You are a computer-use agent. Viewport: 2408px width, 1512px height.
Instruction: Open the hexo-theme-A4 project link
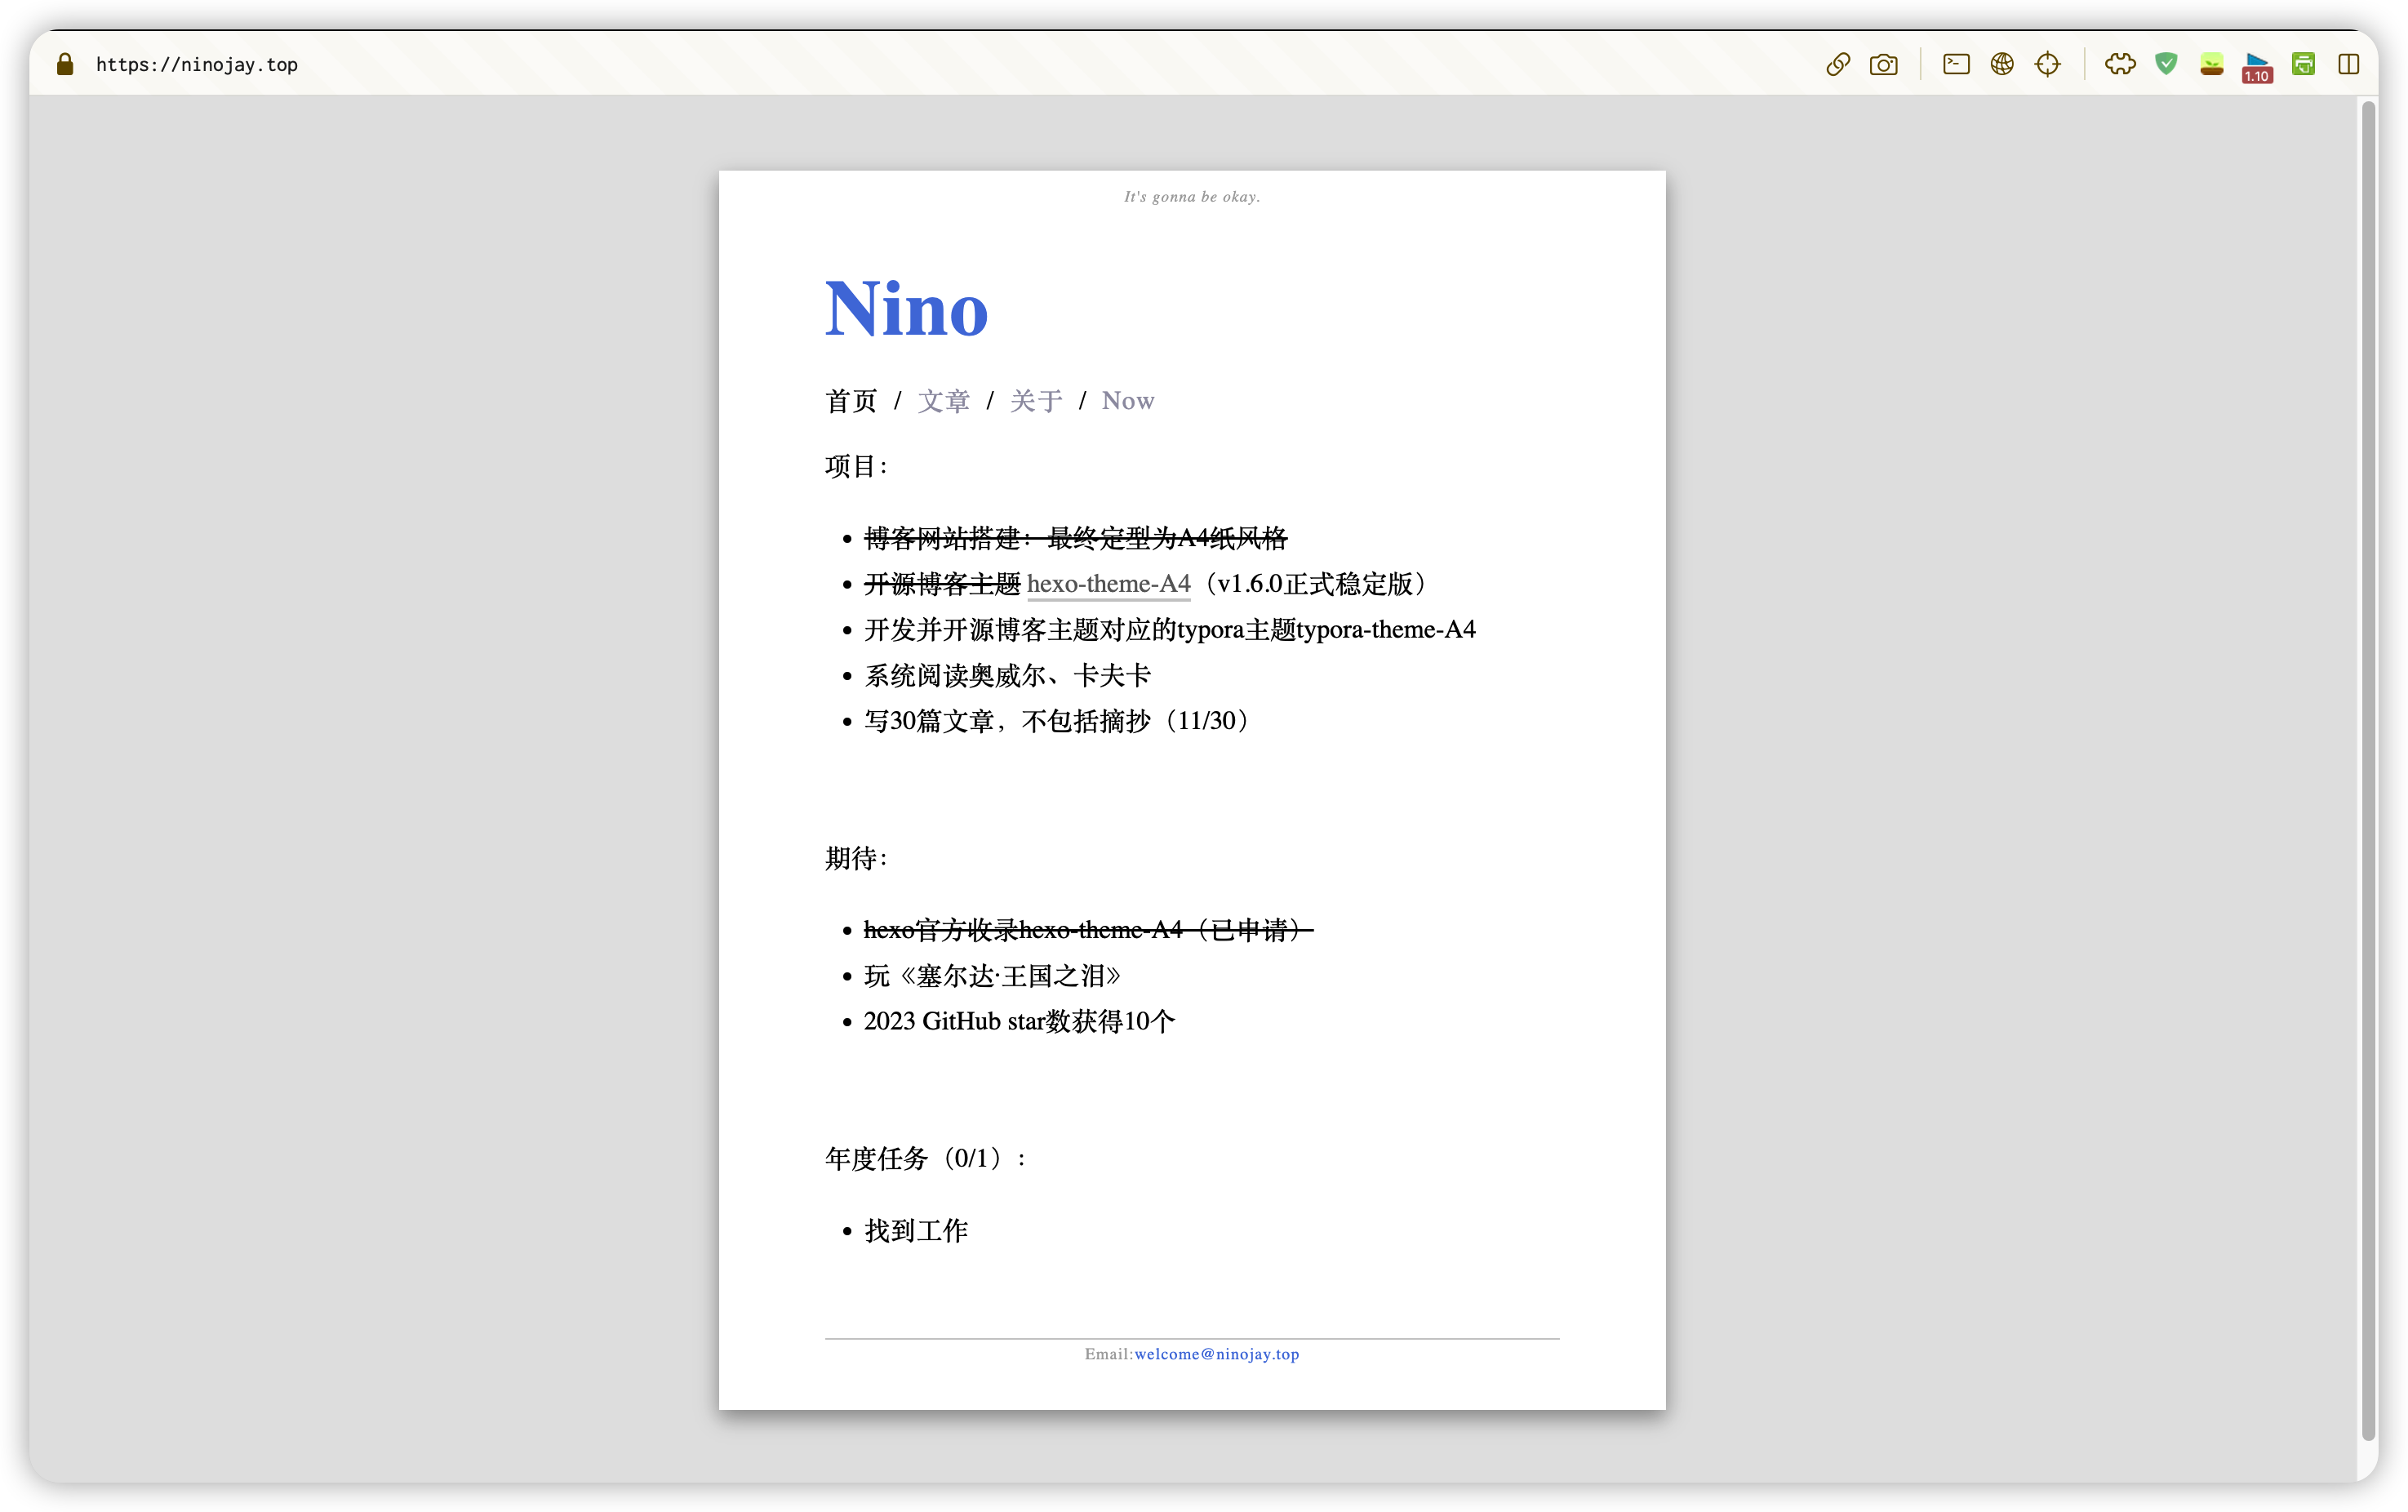[1108, 584]
